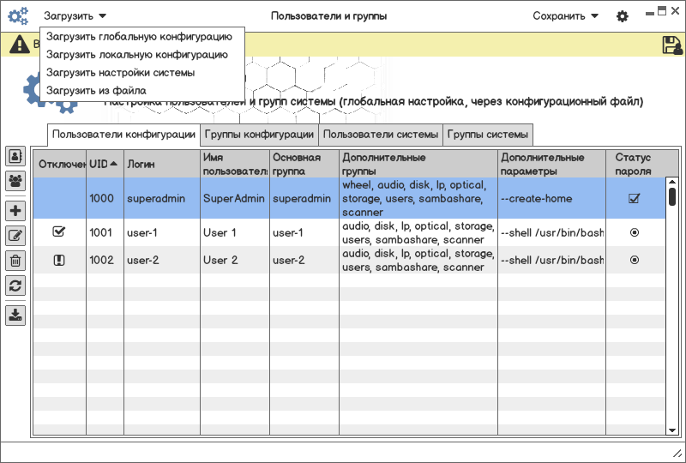Click the user group icon in sidebar
Image resolution: width=686 pixels, height=463 pixels.
[x=15, y=181]
